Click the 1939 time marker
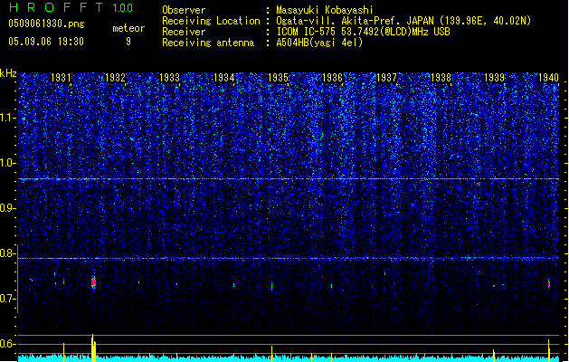Image resolution: width=569 pixels, height=362 pixels. [495, 78]
